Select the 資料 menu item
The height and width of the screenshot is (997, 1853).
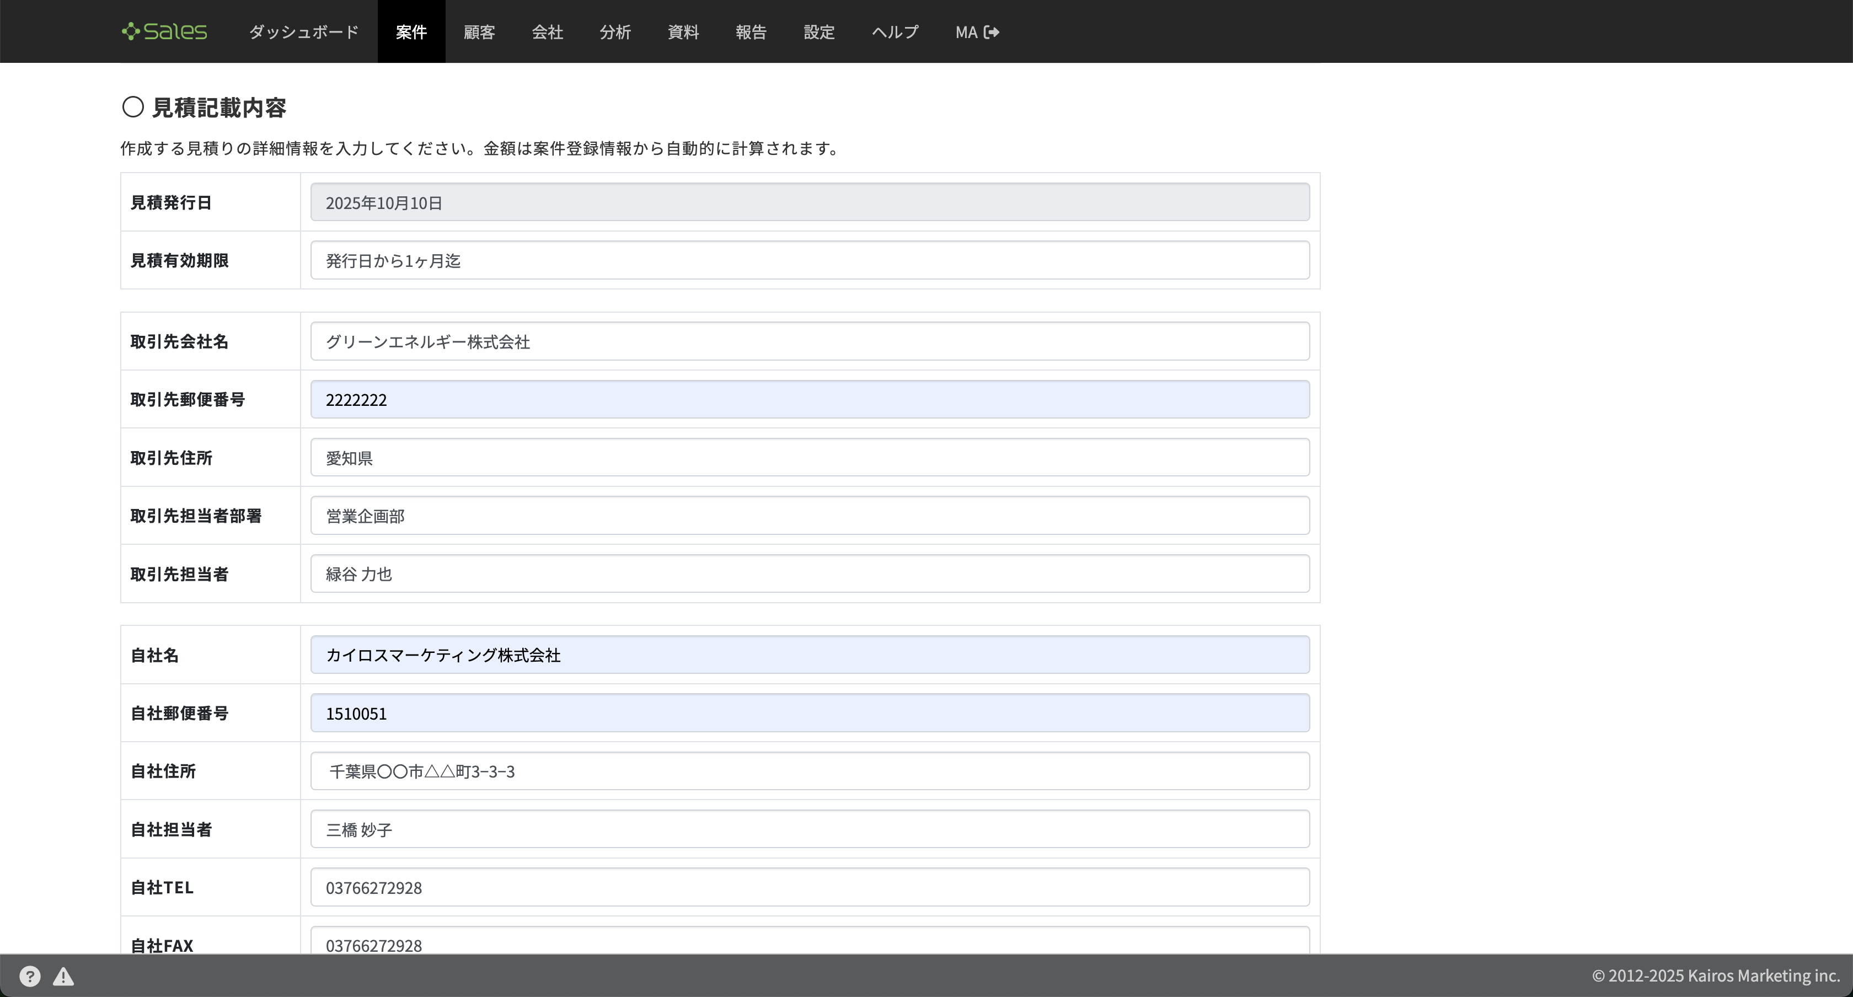click(x=683, y=31)
